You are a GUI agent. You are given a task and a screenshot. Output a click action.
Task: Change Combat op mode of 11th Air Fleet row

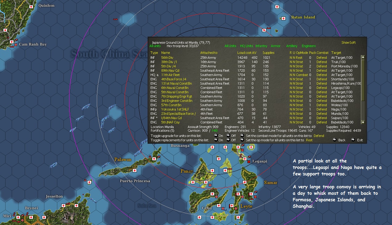point(302,75)
